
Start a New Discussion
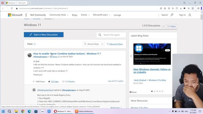coord(44,35)
